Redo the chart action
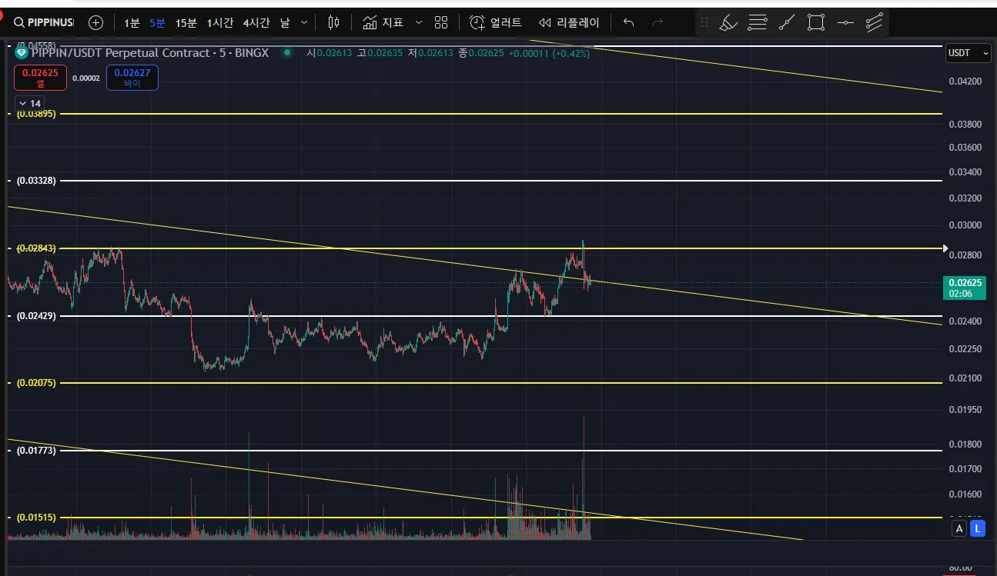This screenshot has height=576, width=997. [x=658, y=22]
